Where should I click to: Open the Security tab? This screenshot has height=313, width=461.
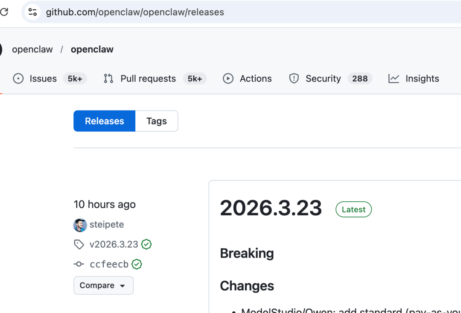[x=330, y=79]
